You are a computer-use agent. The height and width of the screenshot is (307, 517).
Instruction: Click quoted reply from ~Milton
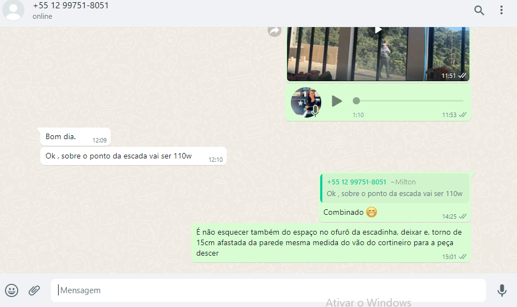(395, 188)
